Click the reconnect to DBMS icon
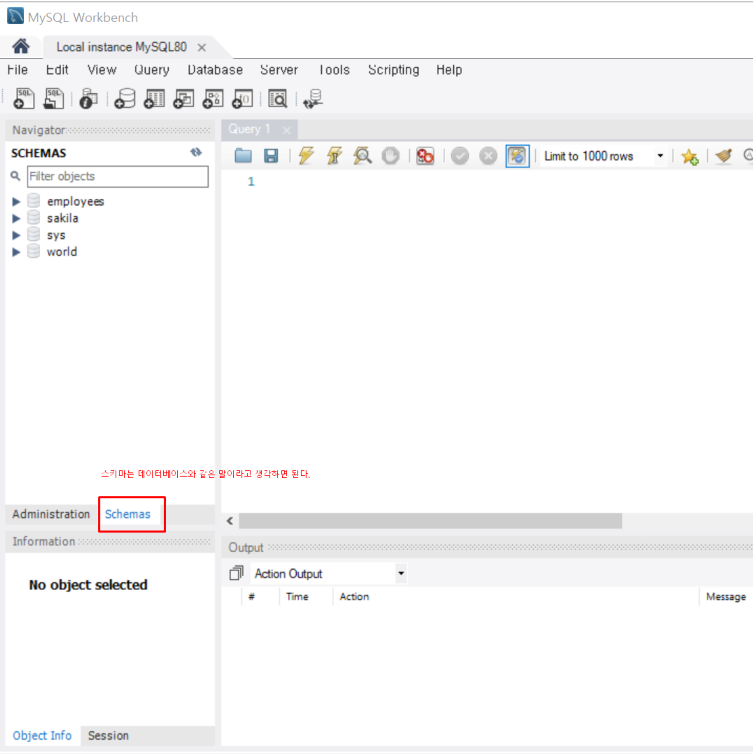This screenshot has height=754, width=753. 313,98
